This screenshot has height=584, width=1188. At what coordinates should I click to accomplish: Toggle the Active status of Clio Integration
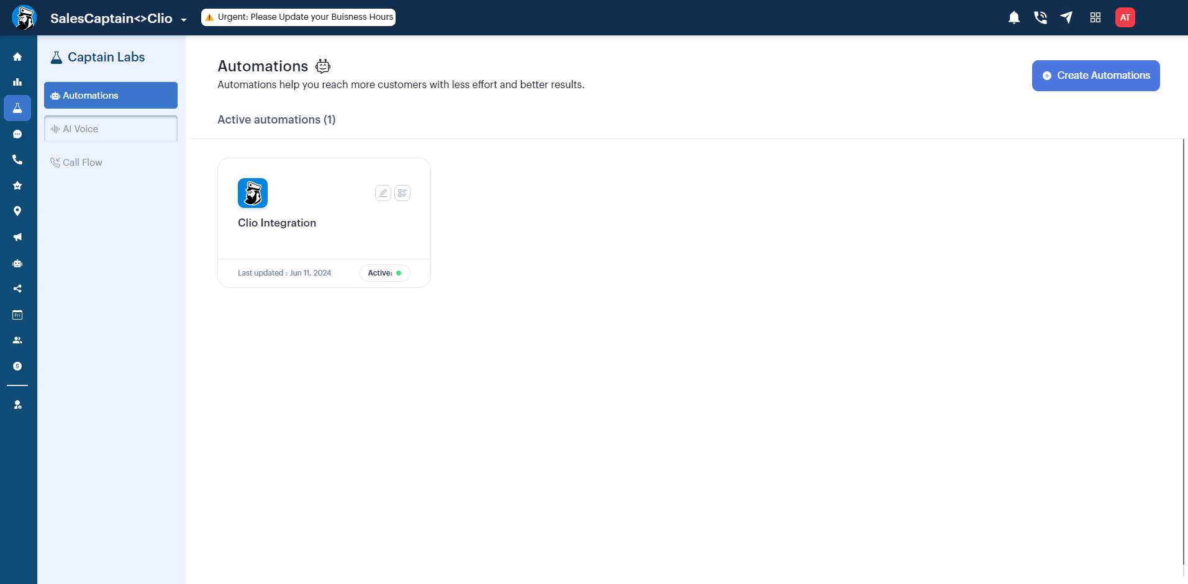(x=385, y=273)
